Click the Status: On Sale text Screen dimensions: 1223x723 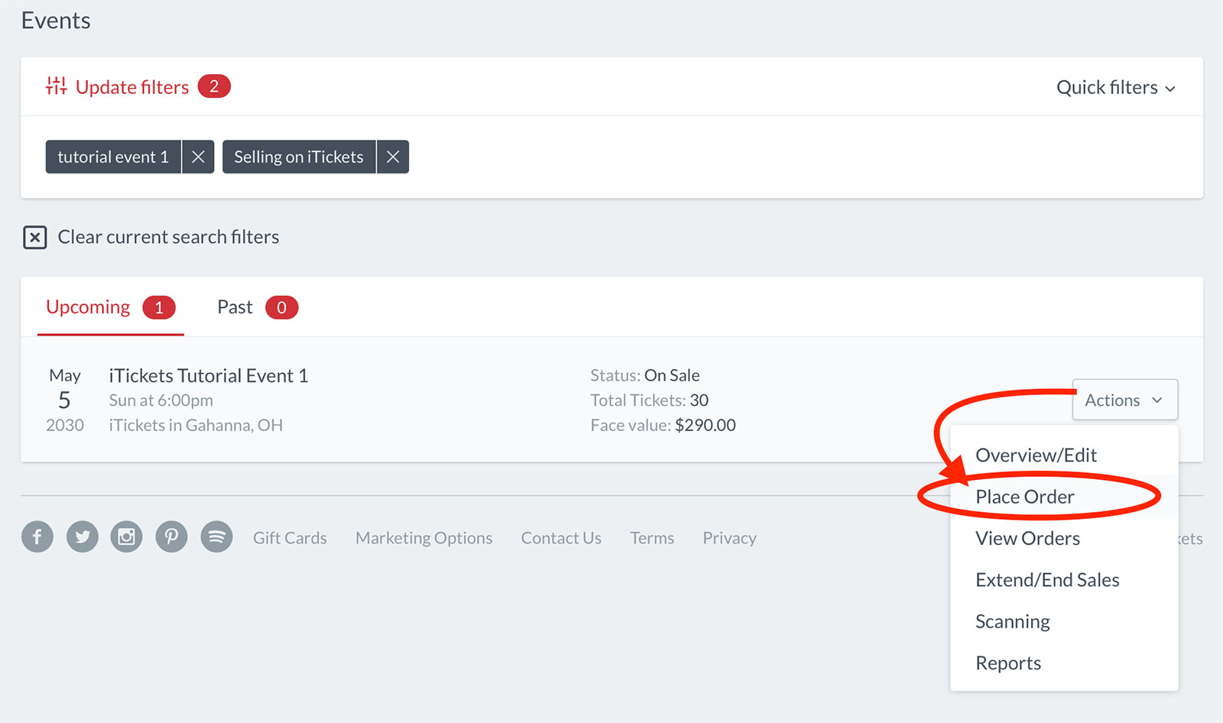click(x=645, y=375)
